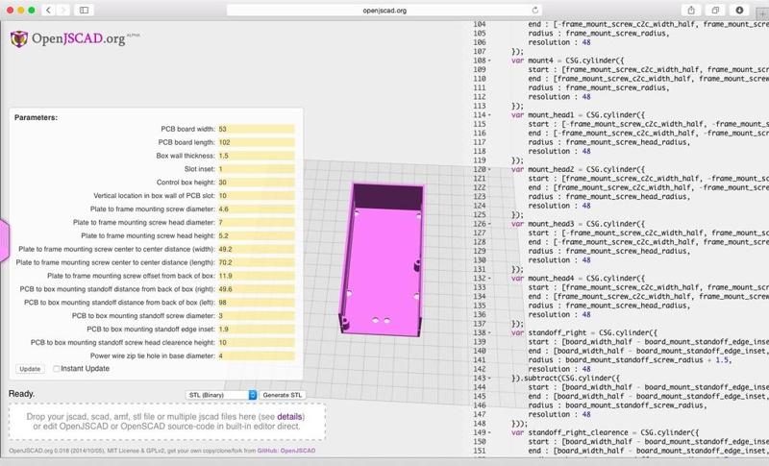
Task: Go back with browser back arrow
Action: point(47,10)
